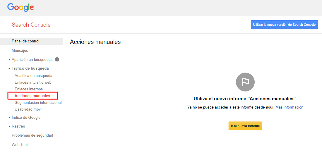Click Ir al nuevo informe button
Viewport: 322px width, 165px height.
tap(245, 126)
